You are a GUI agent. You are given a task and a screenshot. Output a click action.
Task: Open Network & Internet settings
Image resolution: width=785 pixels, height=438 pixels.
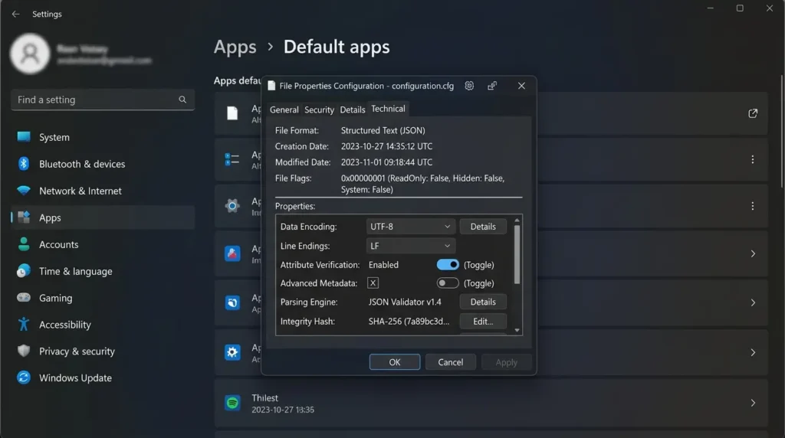(x=103, y=191)
